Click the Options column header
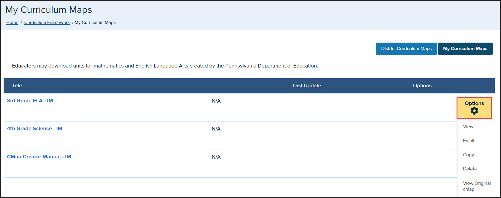Image resolution: width=501 pixels, height=198 pixels. click(422, 85)
